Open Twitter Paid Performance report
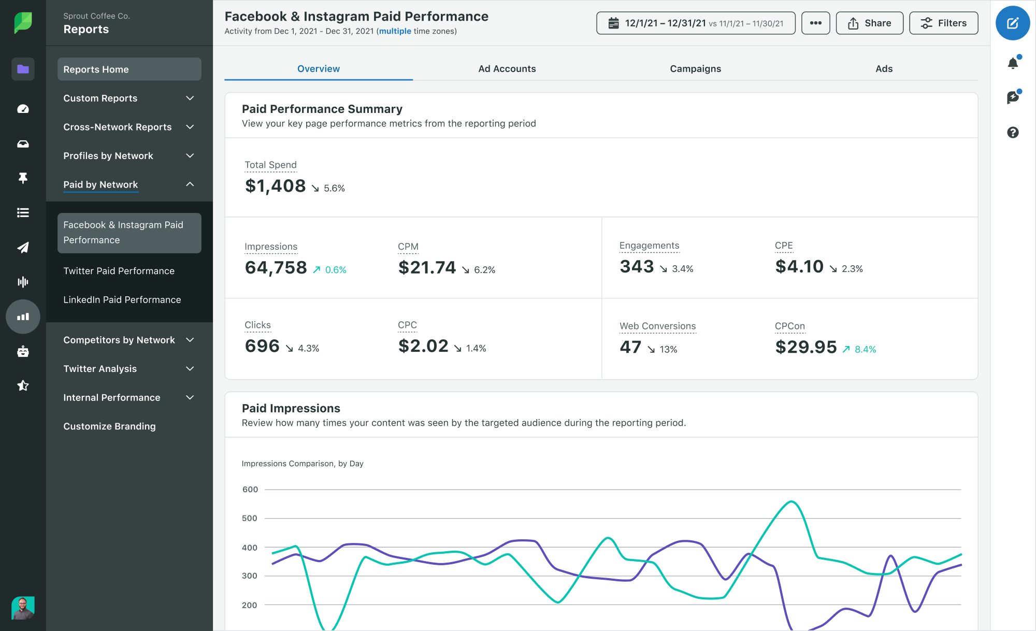 [x=119, y=270]
